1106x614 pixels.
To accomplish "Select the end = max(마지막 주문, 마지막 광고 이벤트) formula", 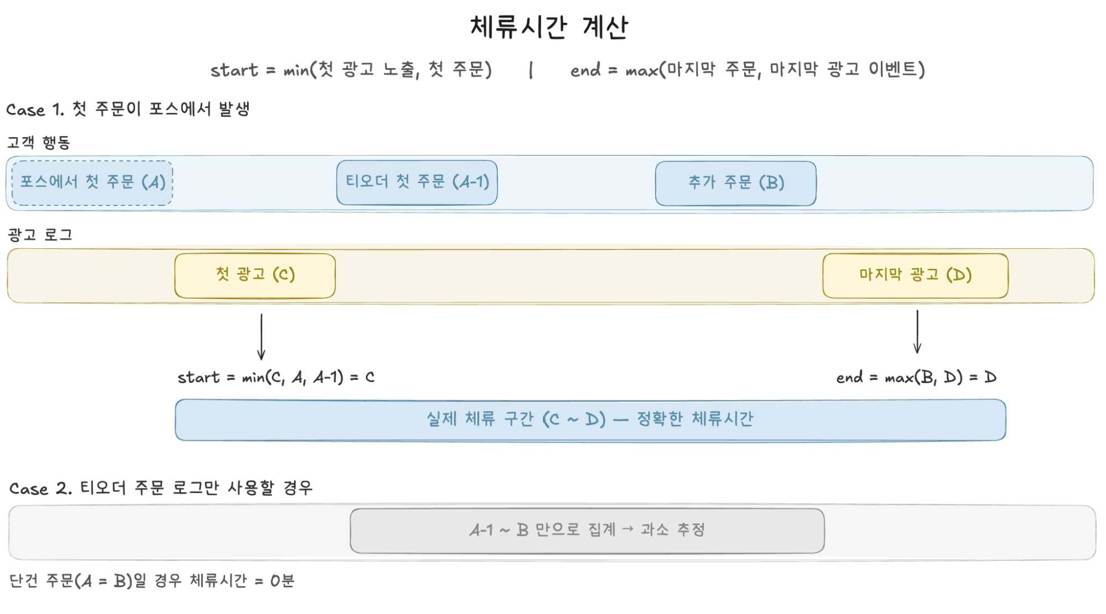I will [747, 70].
